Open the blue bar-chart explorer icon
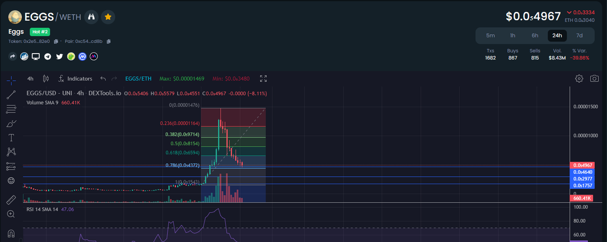Image resolution: width=607 pixels, height=242 pixels. [x=24, y=57]
